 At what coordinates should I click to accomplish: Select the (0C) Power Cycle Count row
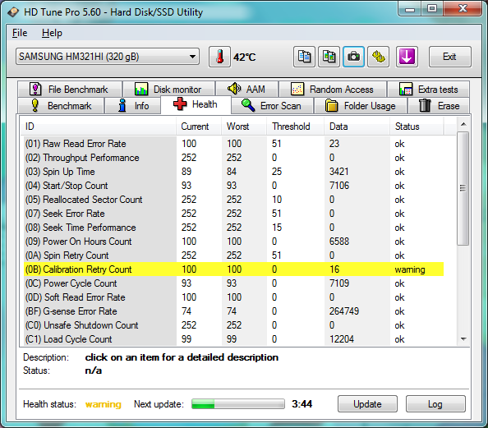pos(233,283)
